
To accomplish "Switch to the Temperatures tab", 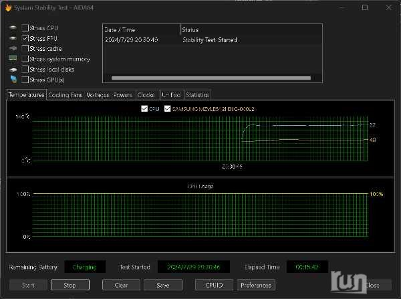I will click(x=26, y=95).
